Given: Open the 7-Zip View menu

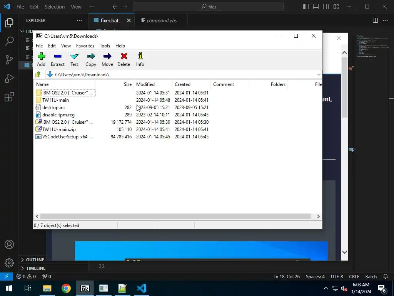Looking at the screenshot, I should point(66,46).
